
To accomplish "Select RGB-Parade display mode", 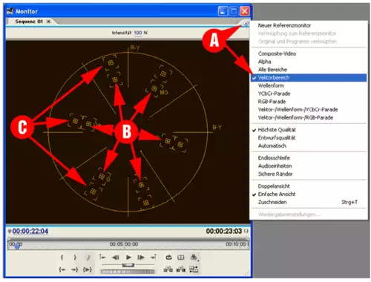I will pyautogui.click(x=272, y=102).
